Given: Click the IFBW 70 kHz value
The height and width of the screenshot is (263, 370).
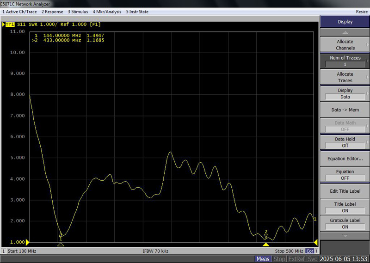Looking at the screenshot, I should click(x=155, y=251).
